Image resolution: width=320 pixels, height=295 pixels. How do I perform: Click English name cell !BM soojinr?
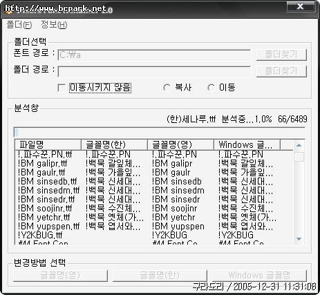pos(174,209)
